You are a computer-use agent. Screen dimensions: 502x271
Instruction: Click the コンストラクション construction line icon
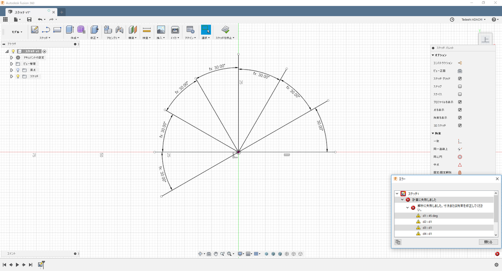click(x=460, y=63)
